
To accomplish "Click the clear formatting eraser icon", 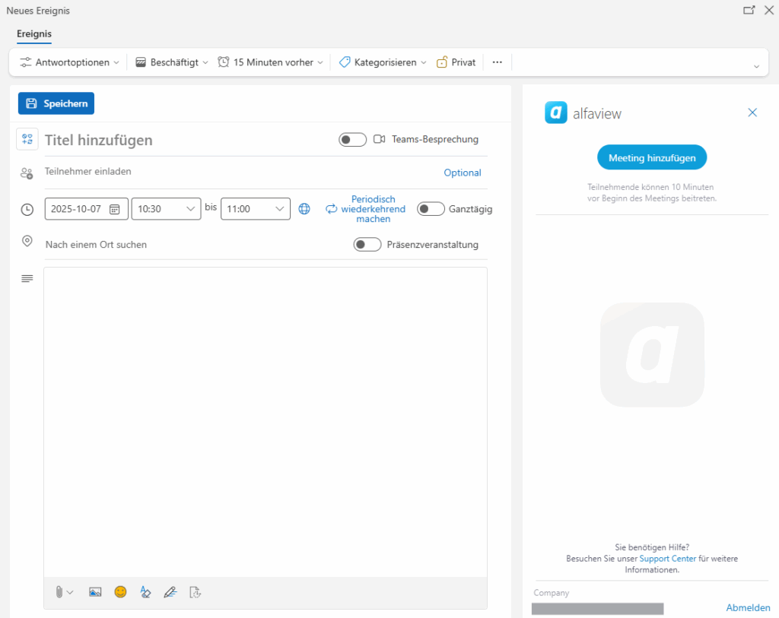I will coord(145,591).
